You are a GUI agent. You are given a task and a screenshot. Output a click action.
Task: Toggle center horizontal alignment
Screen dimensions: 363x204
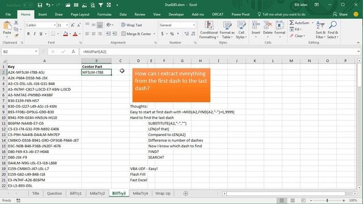pyautogui.click(x=94, y=34)
